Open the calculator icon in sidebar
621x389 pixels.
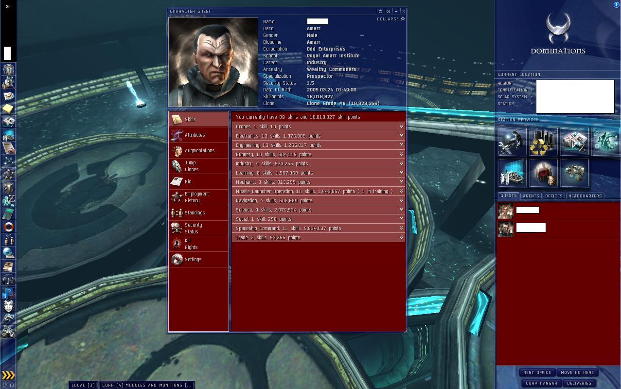point(8,213)
